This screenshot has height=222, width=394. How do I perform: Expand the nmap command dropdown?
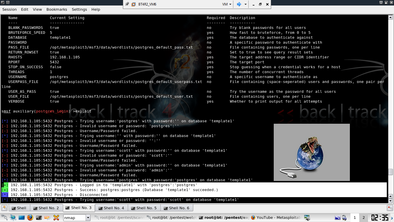(x=88, y=218)
